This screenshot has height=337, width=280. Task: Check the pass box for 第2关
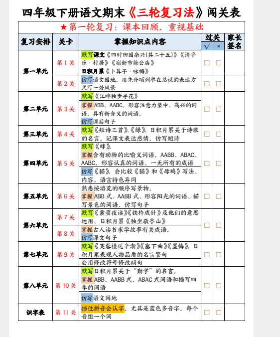207,84
